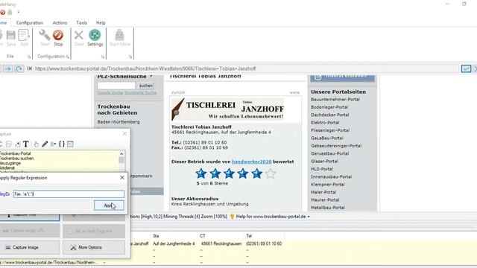Image resolution: width=477 pixels, height=268 pixels.
Task: Click the grey icon in the quick access toolbar
Action: pyautogui.click(x=10, y=12)
